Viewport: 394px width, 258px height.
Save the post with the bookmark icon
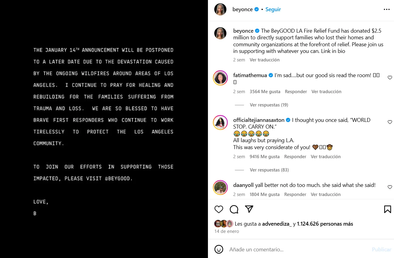[387, 209]
